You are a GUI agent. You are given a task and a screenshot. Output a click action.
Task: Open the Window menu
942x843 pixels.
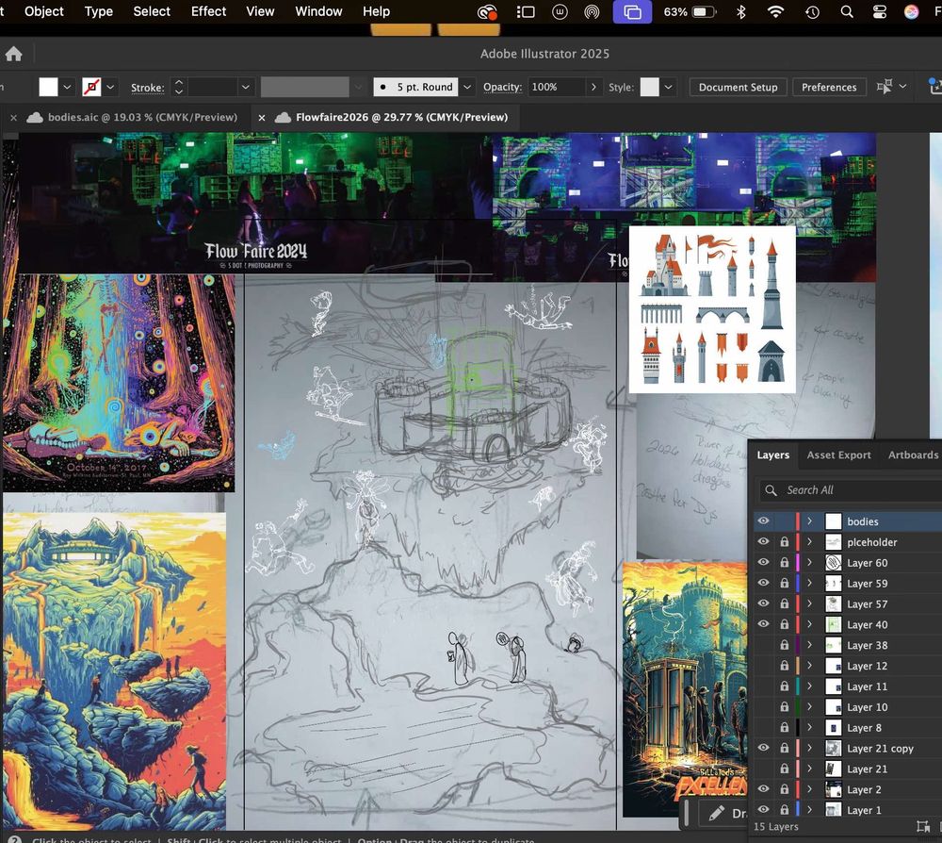(x=318, y=11)
